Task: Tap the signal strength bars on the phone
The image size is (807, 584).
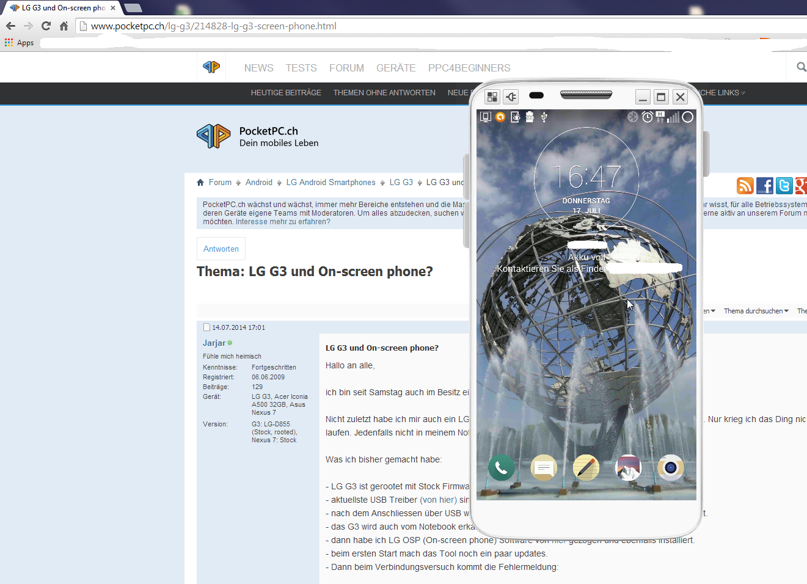Action: pyautogui.click(x=673, y=117)
